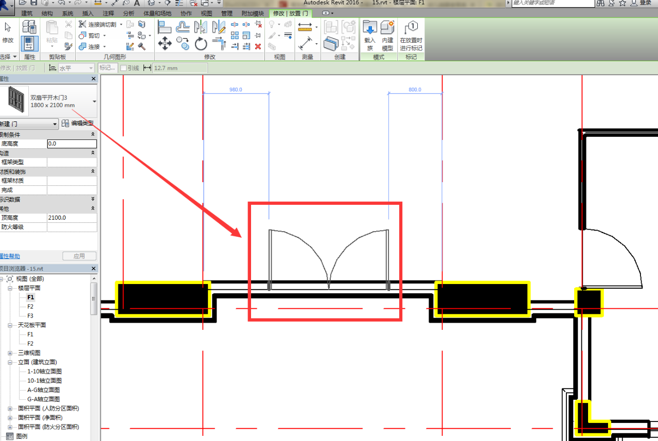Enable the Leader (引线) checkbox
The image size is (658, 441).
tap(123, 68)
